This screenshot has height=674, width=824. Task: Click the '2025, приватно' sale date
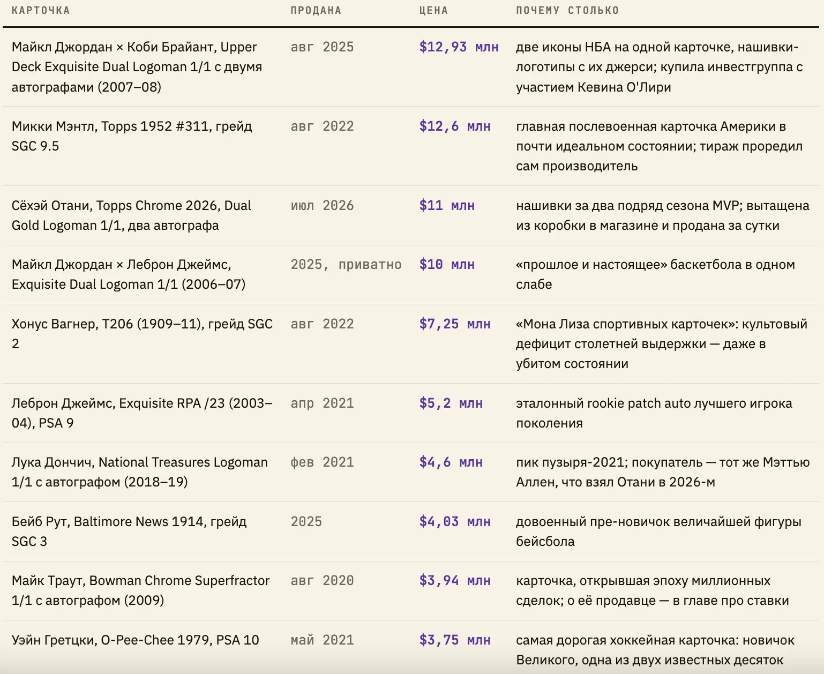coord(346,265)
